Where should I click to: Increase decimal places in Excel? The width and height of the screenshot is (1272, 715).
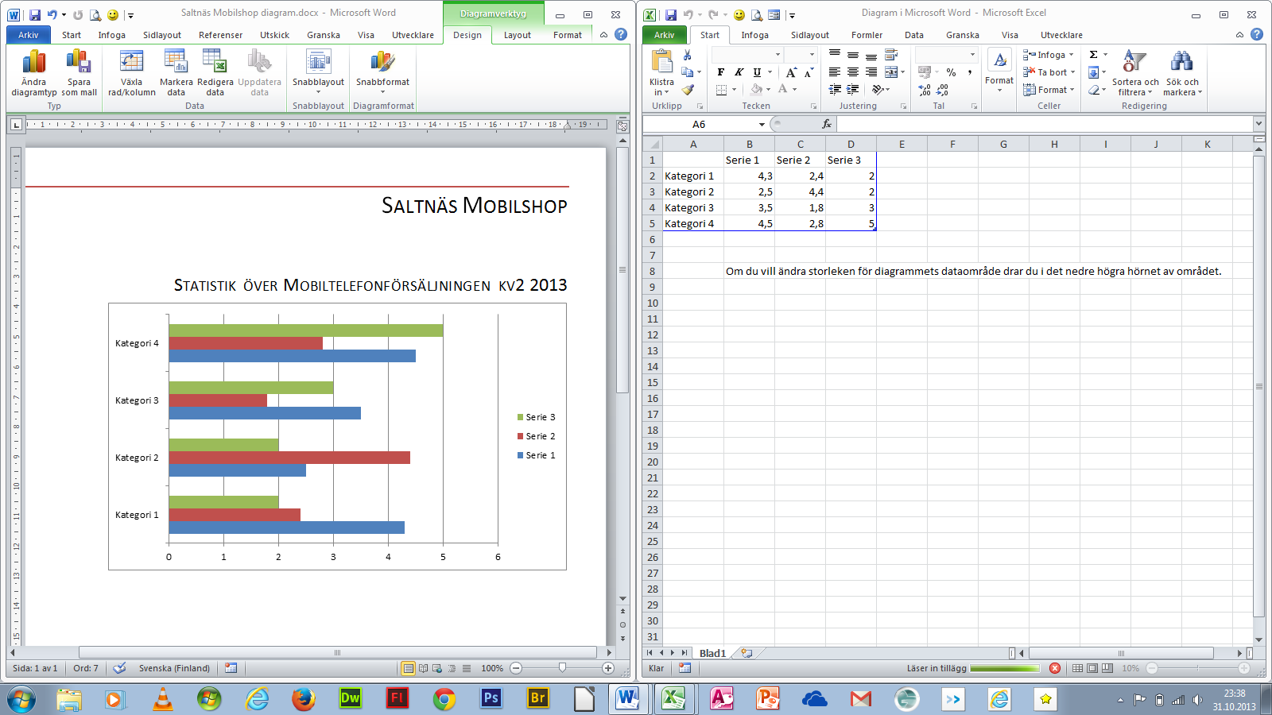click(925, 90)
